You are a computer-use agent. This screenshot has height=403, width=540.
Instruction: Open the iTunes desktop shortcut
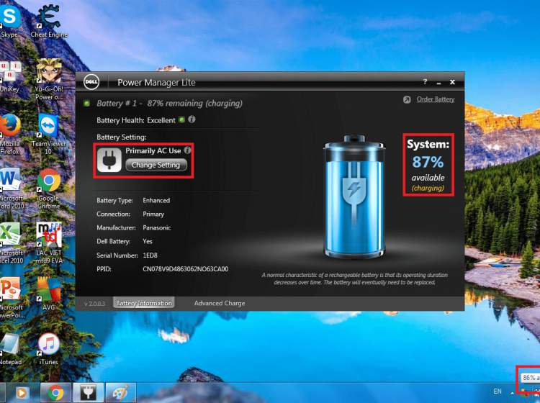coord(48,349)
